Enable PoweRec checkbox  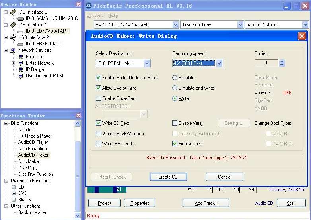coord(98,98)
